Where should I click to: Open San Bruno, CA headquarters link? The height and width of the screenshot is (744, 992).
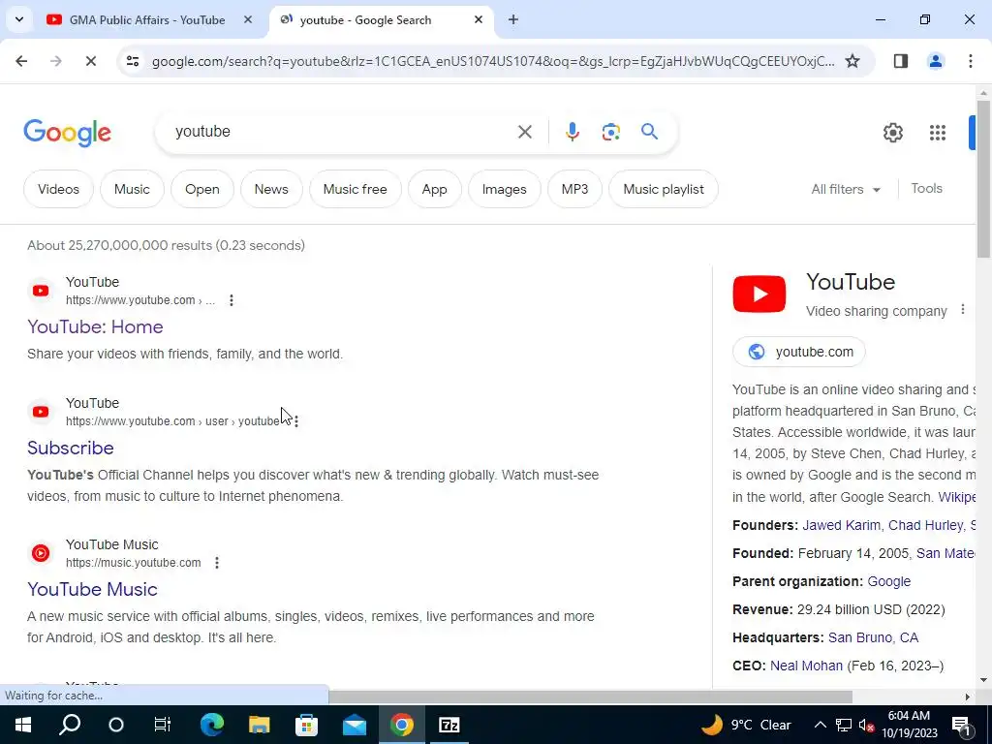click(873, 637)
